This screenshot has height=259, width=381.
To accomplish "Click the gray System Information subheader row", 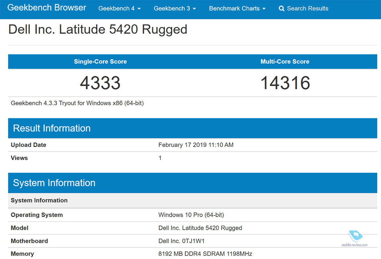I will pos(193,201).
